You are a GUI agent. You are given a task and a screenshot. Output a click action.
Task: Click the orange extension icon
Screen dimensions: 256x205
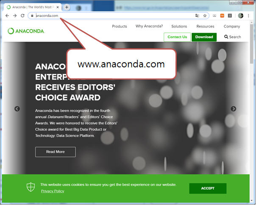[x=222, y=16]
